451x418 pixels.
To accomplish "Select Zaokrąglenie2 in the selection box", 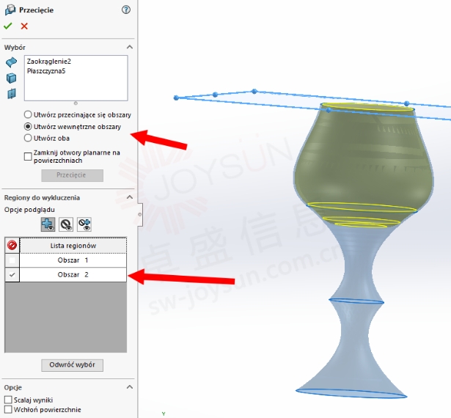I will (x=49, y=62).
